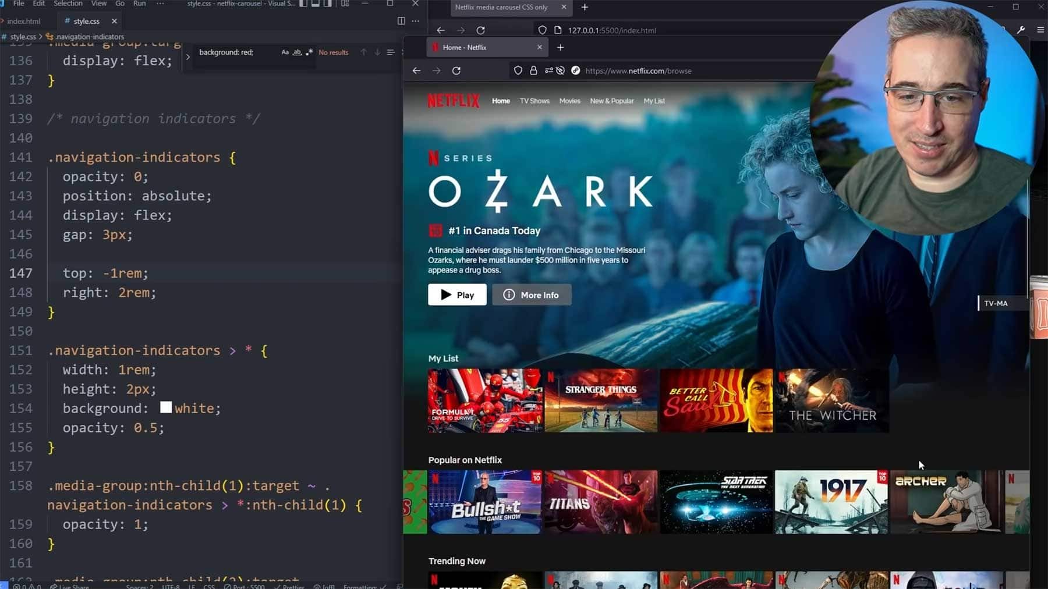Toggle Match Case in the find widget
1048x589 pixels.
[285, 52]
